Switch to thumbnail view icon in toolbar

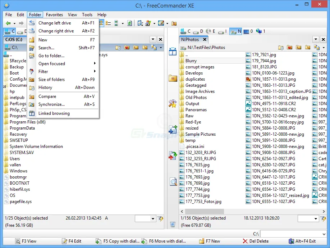(x=116, y=23)
